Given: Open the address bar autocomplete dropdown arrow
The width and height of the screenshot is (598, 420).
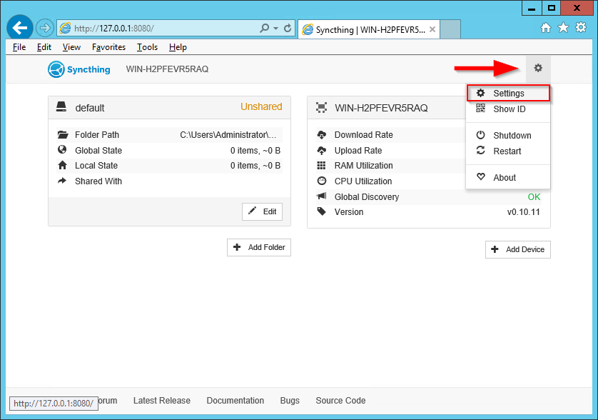Looking at the screenshot, I should point(275,29).
